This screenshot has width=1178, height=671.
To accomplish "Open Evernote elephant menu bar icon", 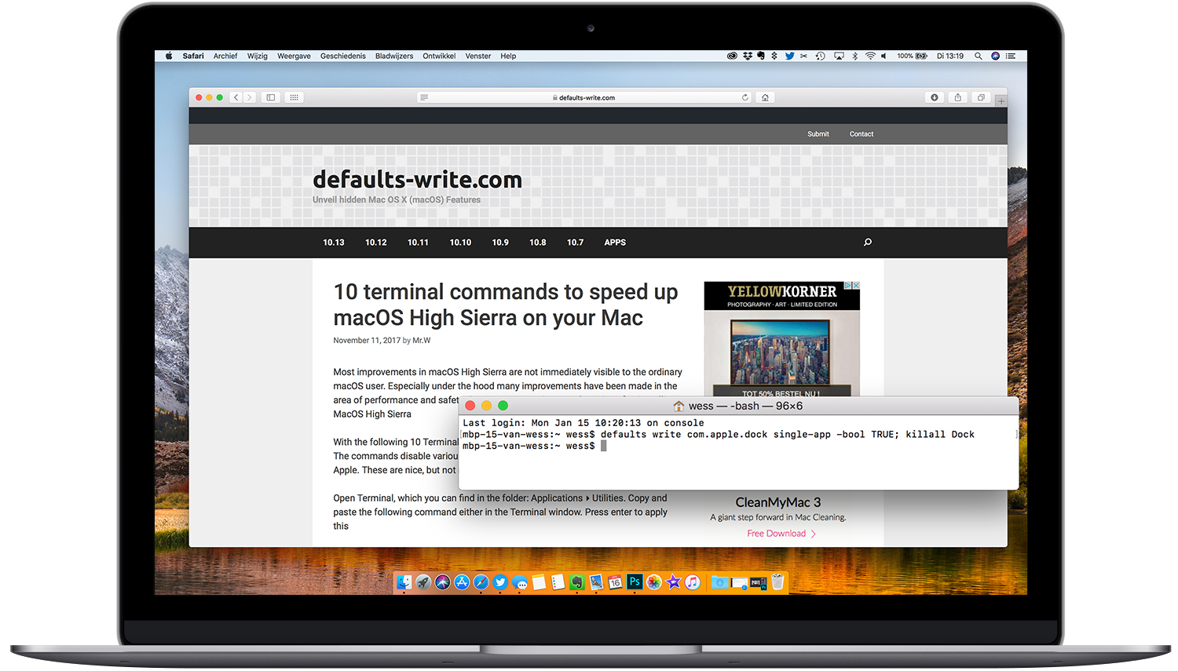I will (761, 56).
